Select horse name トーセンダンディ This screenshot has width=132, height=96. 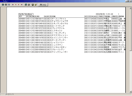[59, 33]
